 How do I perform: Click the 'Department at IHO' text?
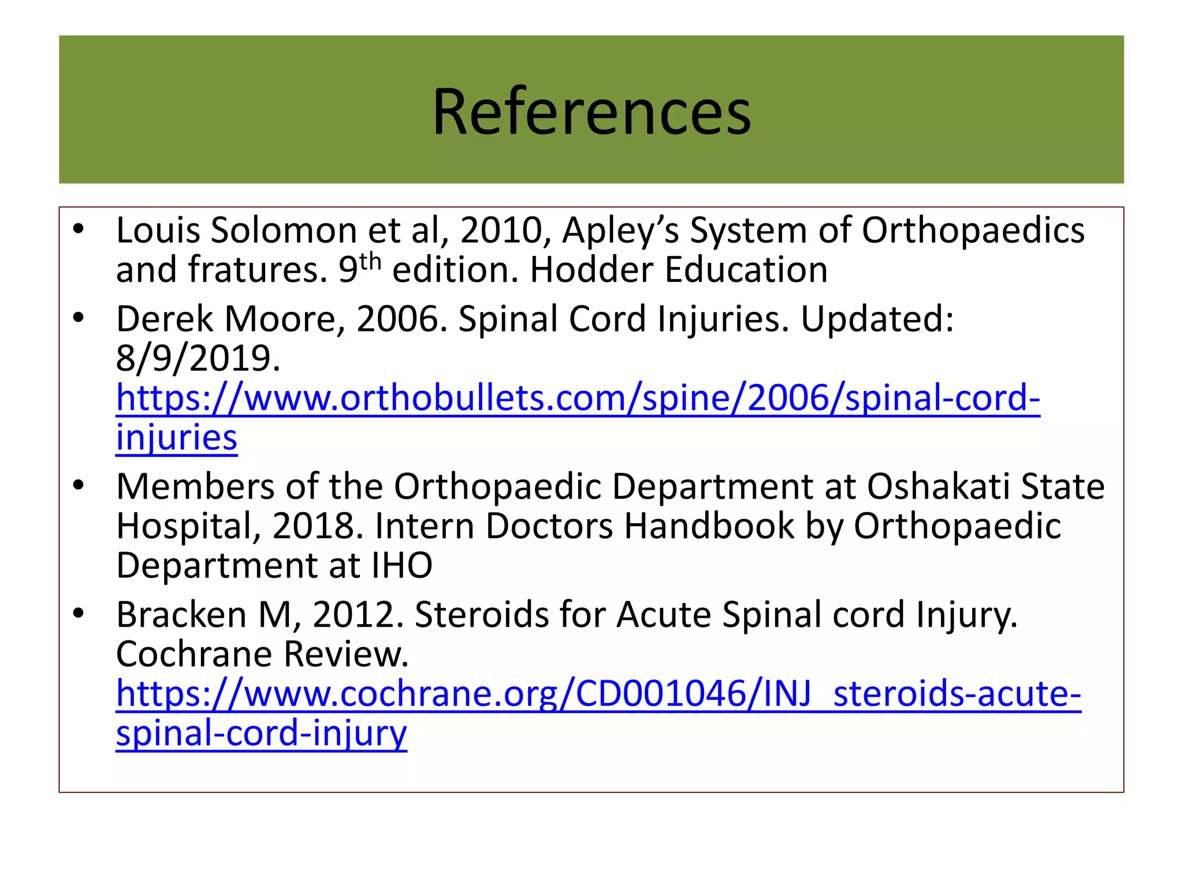pos(274,565)
